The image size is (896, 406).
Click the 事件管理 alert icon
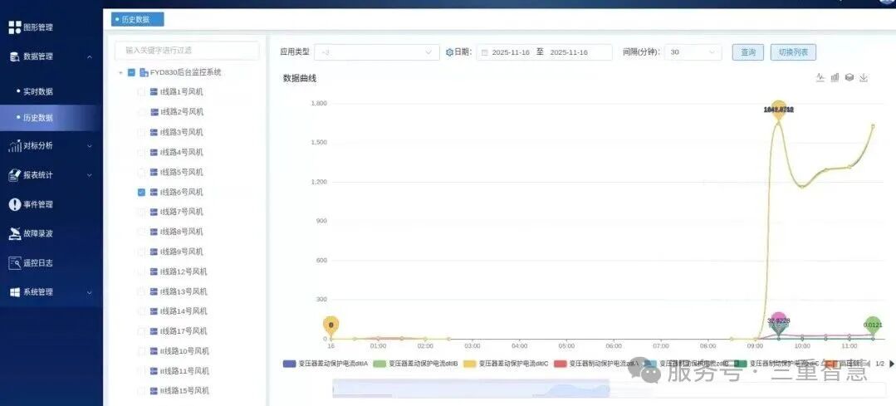15,204
